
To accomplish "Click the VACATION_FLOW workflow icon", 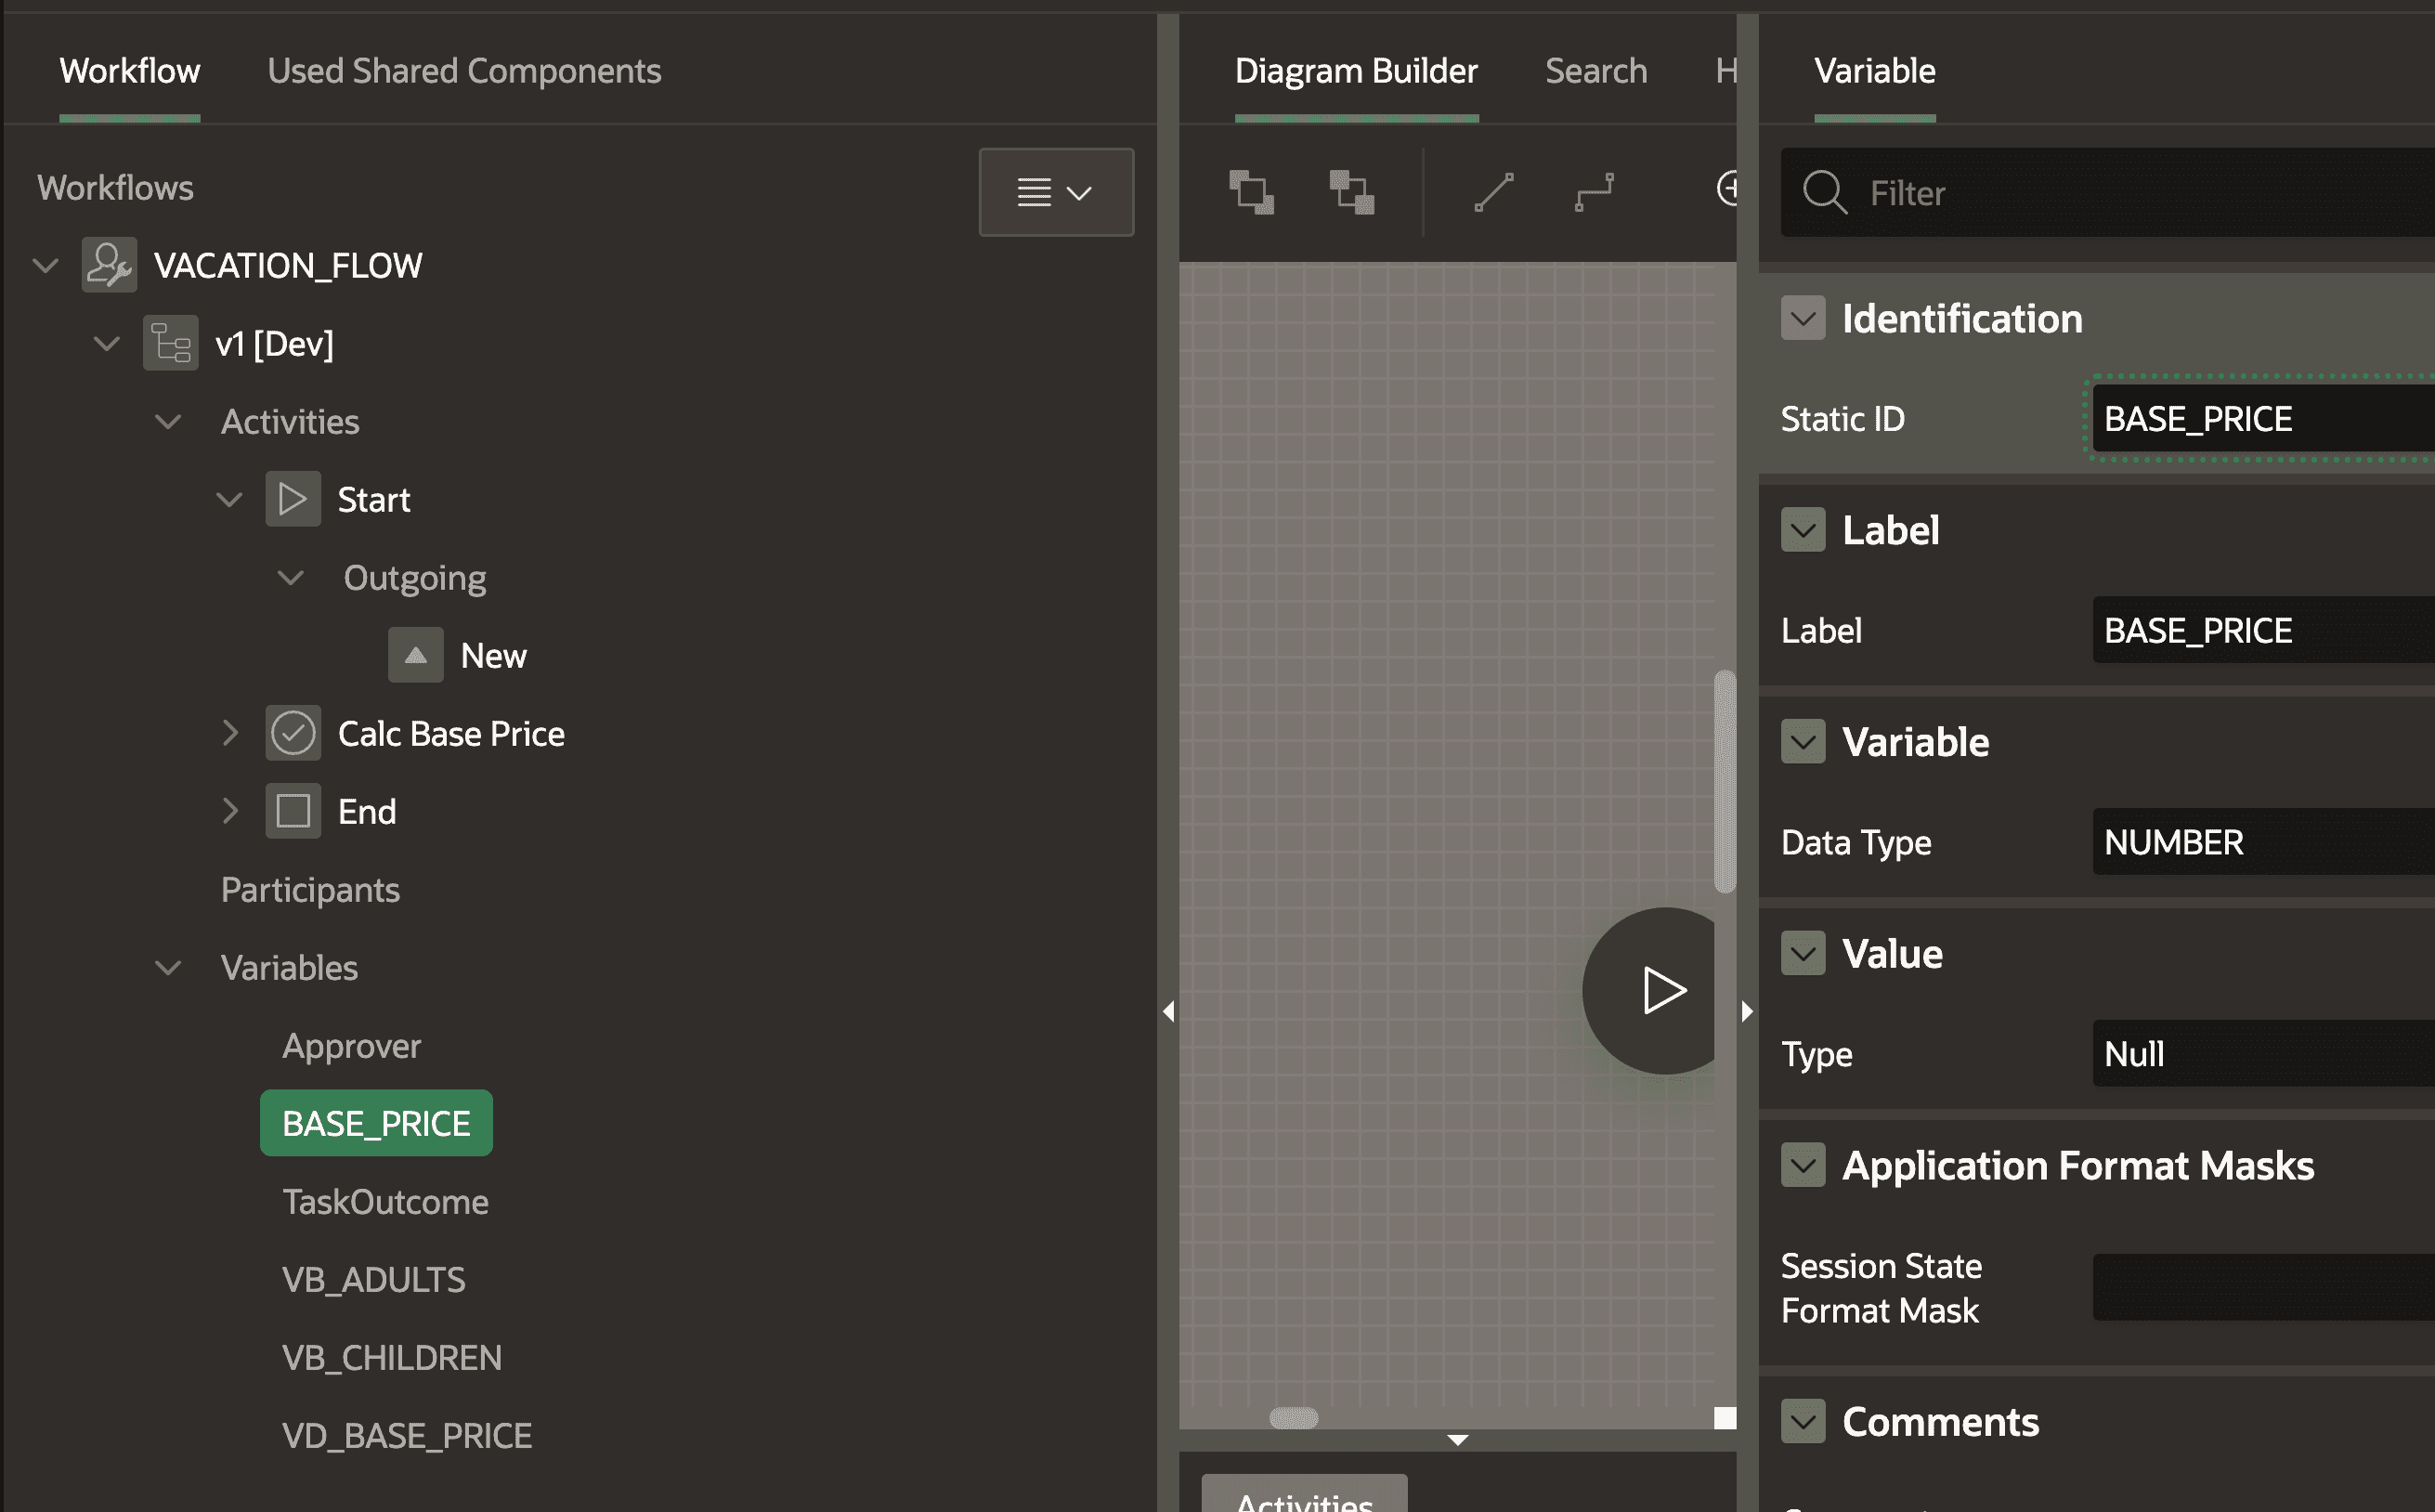I will [x=109, y=265].
